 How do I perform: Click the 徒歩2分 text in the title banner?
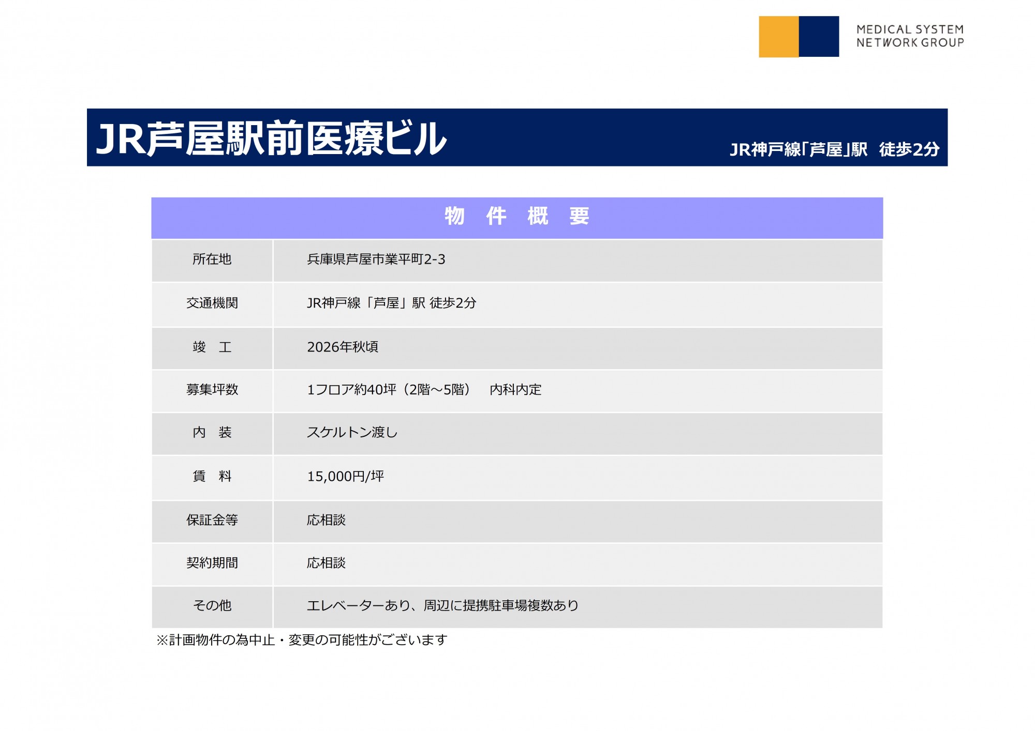[x=909, y=149]
